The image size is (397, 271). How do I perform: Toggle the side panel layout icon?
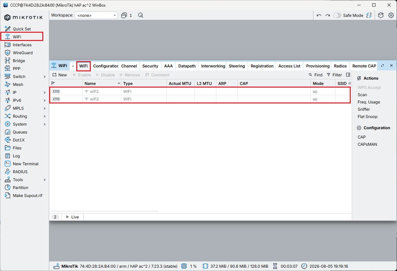(x=348, y=75)
